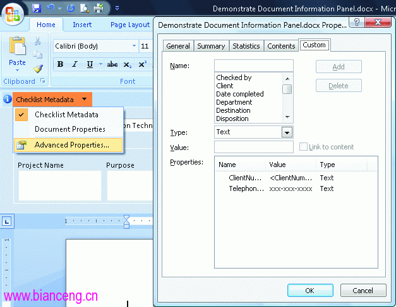The width and height of the screenshot is (396, 307).
Task: Switch to General tab in dialog
Action: 178,46
